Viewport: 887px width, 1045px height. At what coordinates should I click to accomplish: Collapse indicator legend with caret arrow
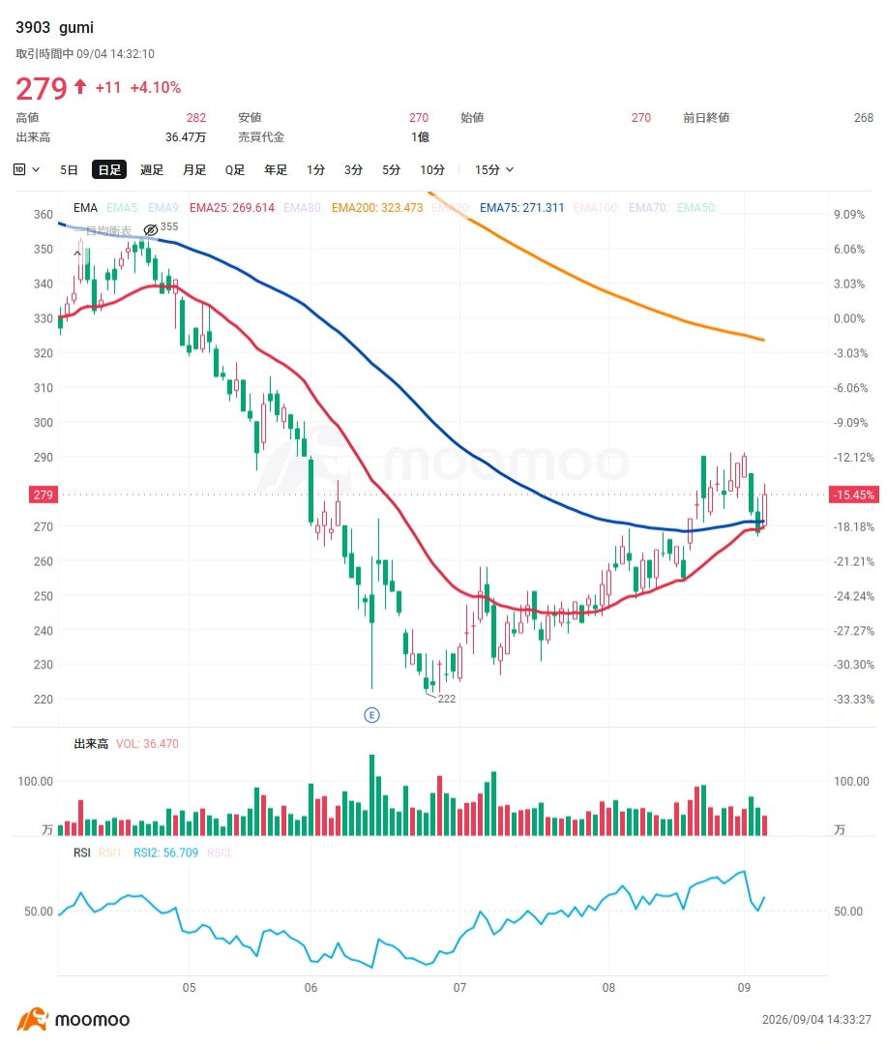pyautogui.click(x=77, y=254)
